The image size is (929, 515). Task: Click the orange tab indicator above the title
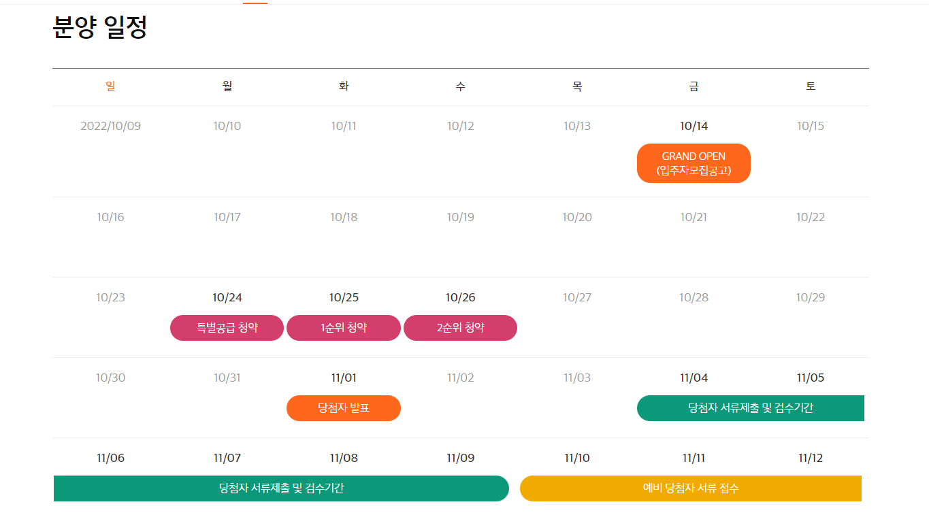(255, 2)
